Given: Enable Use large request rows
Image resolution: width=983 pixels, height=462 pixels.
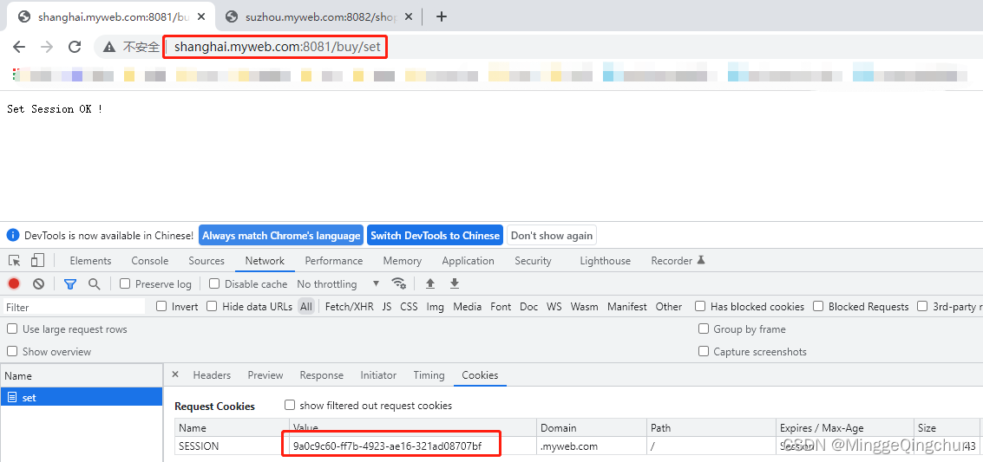Looking at the screenshot, I should tap(12, 329).
